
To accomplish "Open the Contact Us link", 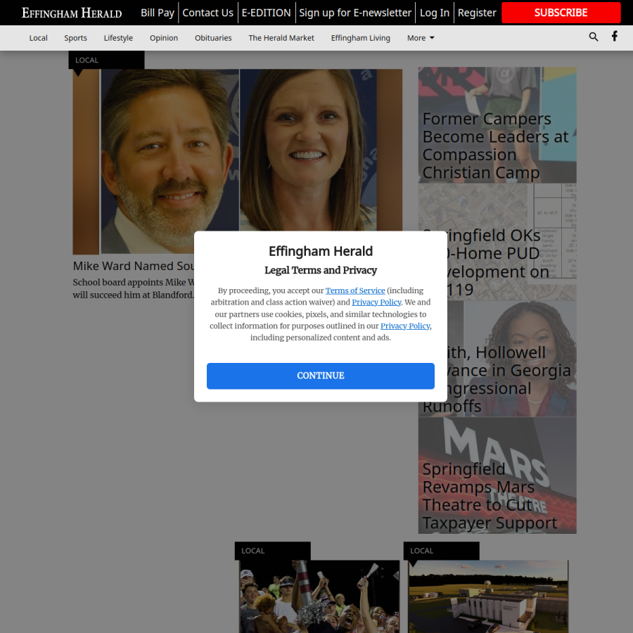I will point(208,13).
